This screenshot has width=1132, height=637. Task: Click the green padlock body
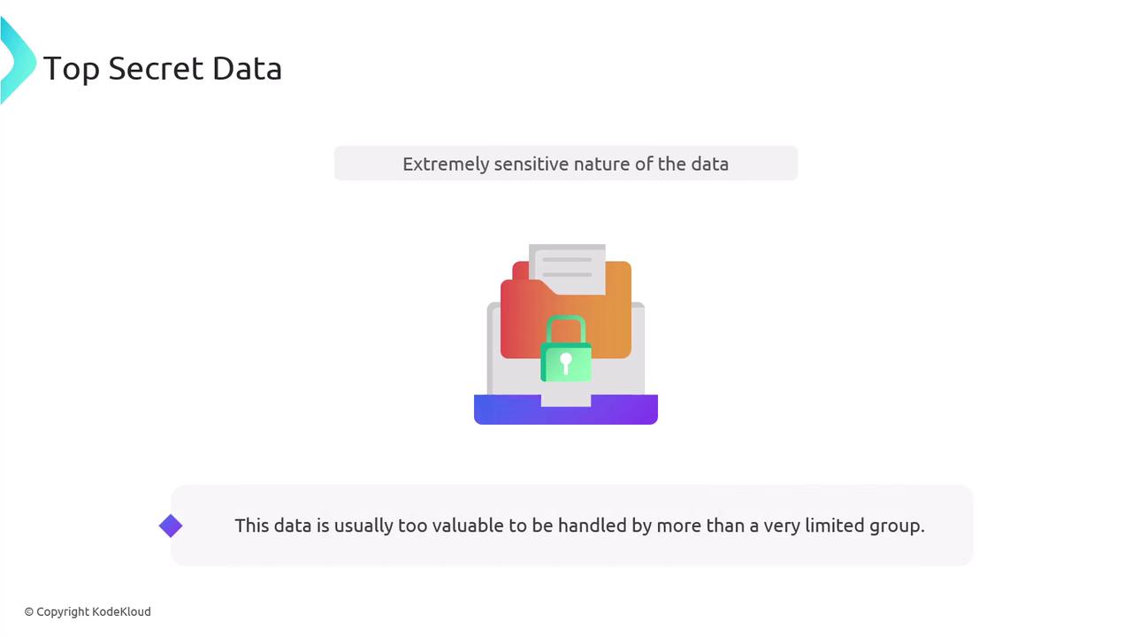[x=566, y=364]
